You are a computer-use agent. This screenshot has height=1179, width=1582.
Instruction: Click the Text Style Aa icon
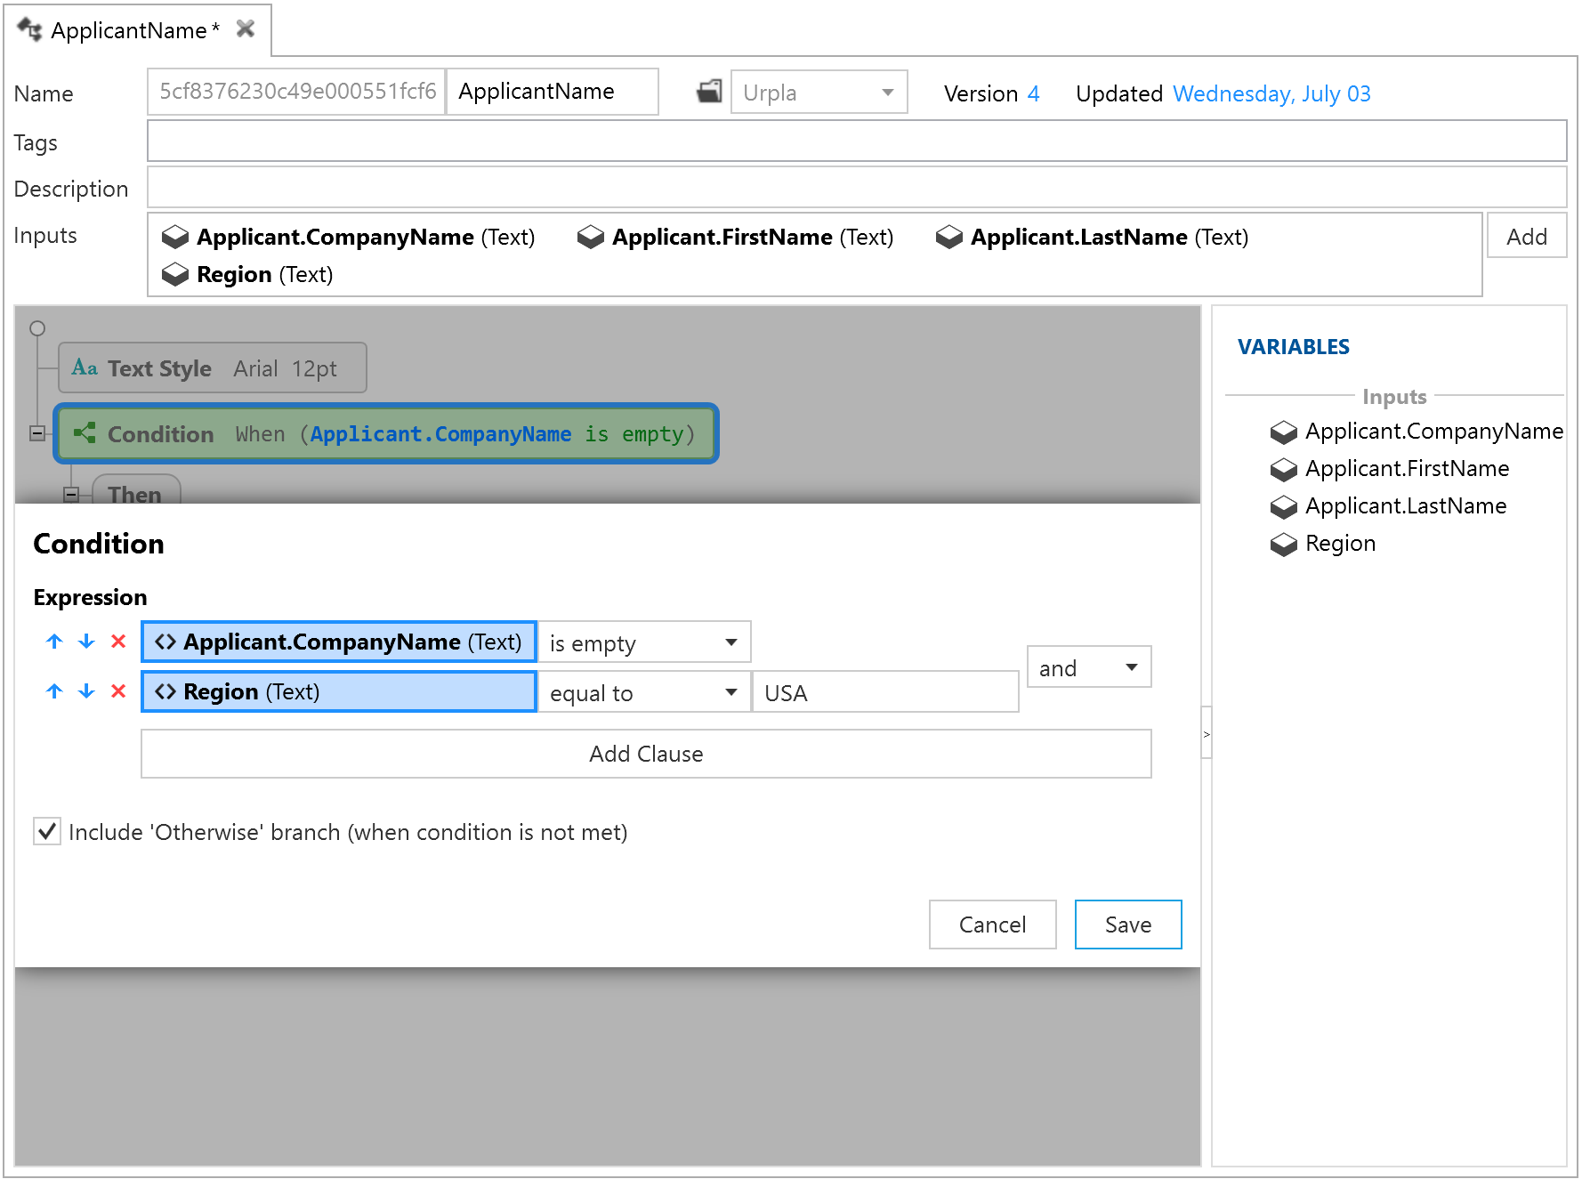point(85,368)
